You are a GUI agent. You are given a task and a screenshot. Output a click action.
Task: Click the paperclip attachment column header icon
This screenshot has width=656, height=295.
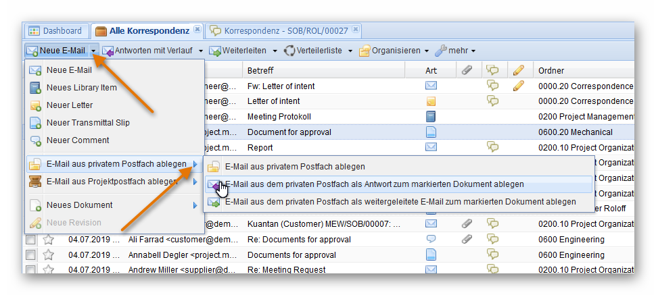coord(466,70)
